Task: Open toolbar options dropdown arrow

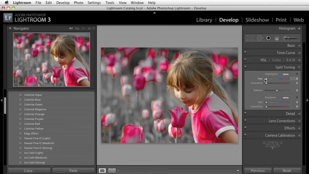Action: click(238, 171)
